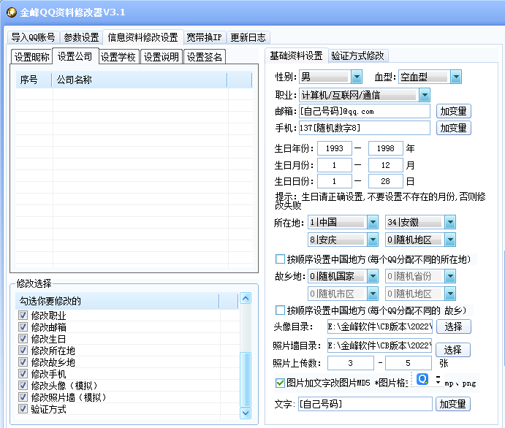Click 加变量 button next to 文字
Image resolution: width=505 pixels, height=428 pixels.
[x=453, y=404]
